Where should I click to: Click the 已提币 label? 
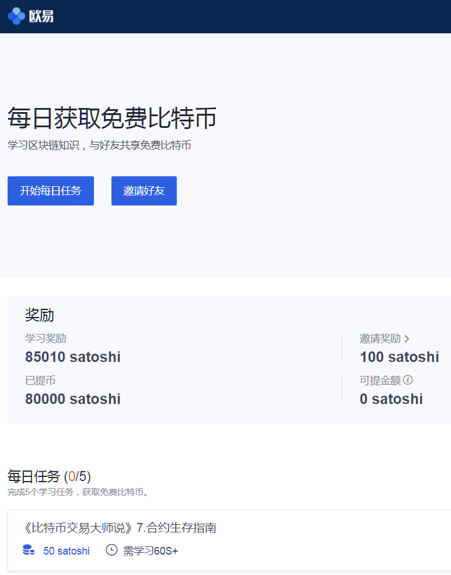[x=40, y=381]
